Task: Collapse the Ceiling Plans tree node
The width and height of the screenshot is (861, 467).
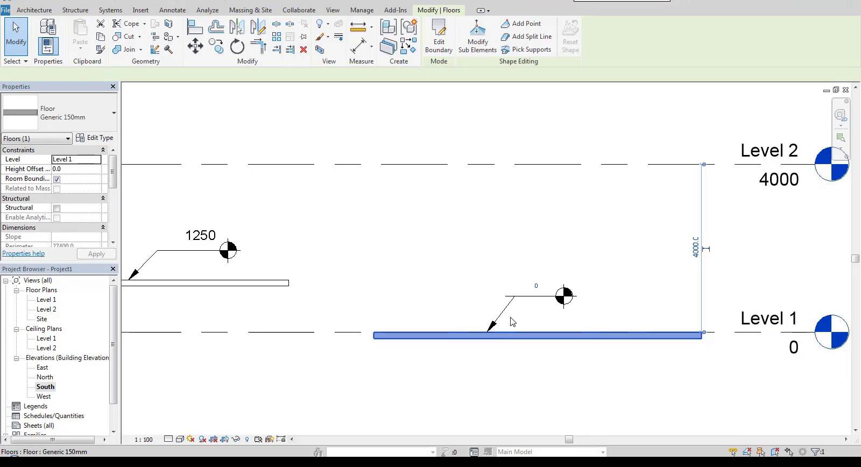Action: click(16, 329)
